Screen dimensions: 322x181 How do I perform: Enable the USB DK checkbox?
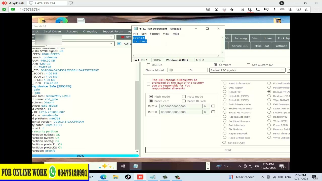148,65
